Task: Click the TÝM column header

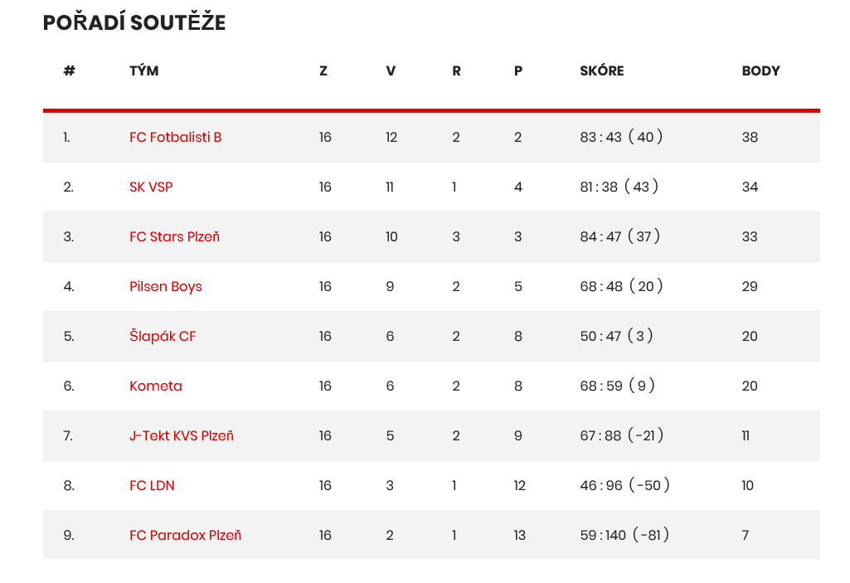Action: point(143,70)
